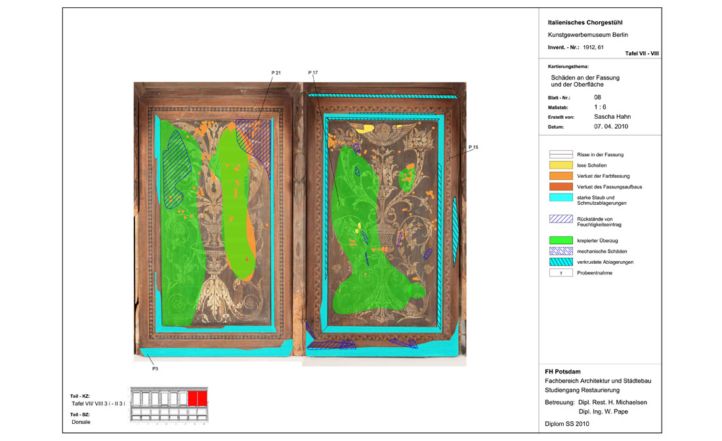Click the P 21 sample marker label

pos(276,72)
